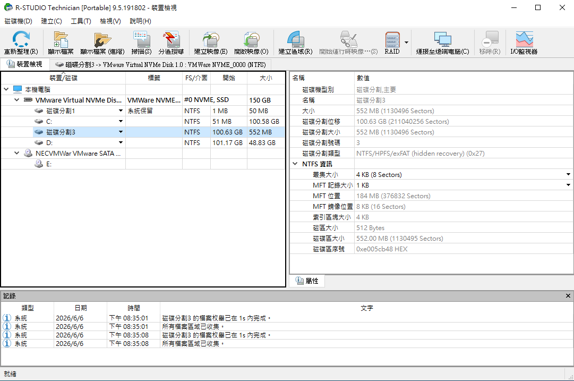This screenshot has width=574, height=381.
Task: Click the 0xe005cb48 HEX serial value
Action: (x=382, y=249)
